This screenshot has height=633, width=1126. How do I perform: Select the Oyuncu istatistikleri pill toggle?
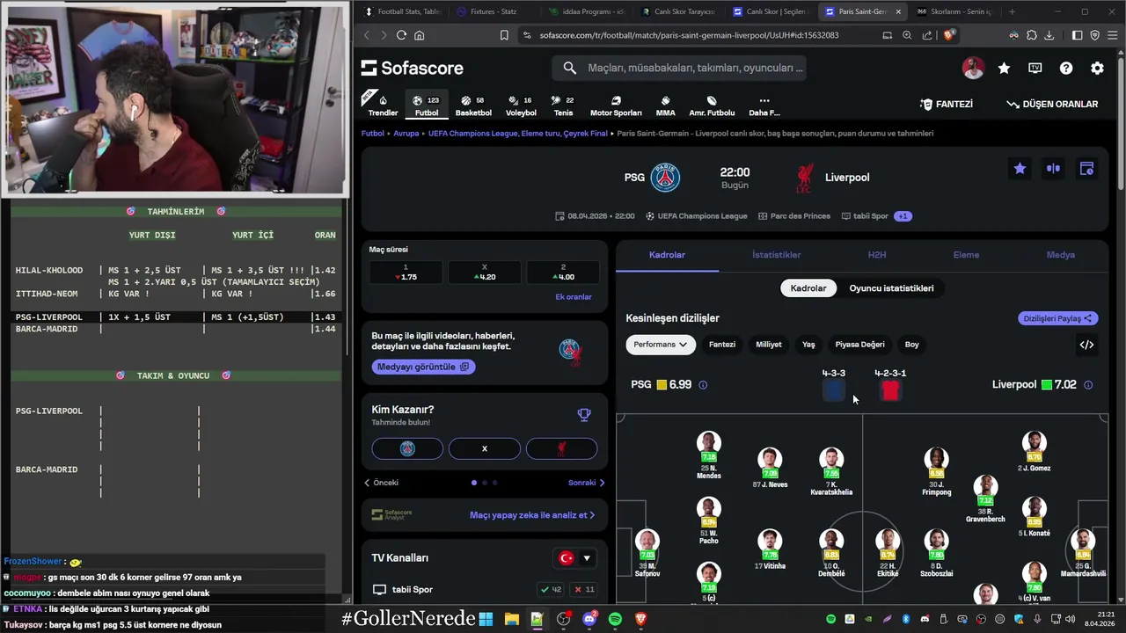coord(891,288)
